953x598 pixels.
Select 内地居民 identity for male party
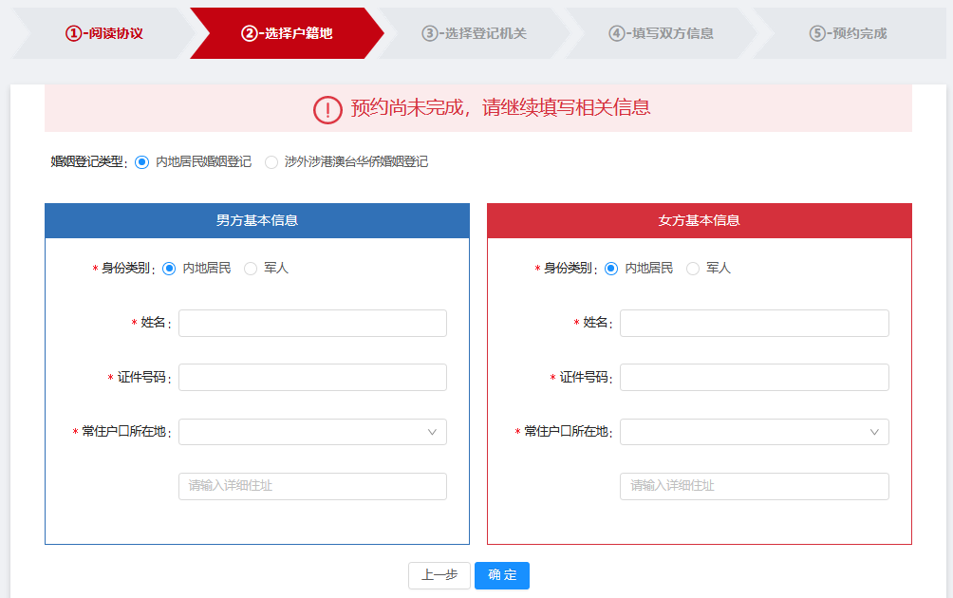click(170, 269)
